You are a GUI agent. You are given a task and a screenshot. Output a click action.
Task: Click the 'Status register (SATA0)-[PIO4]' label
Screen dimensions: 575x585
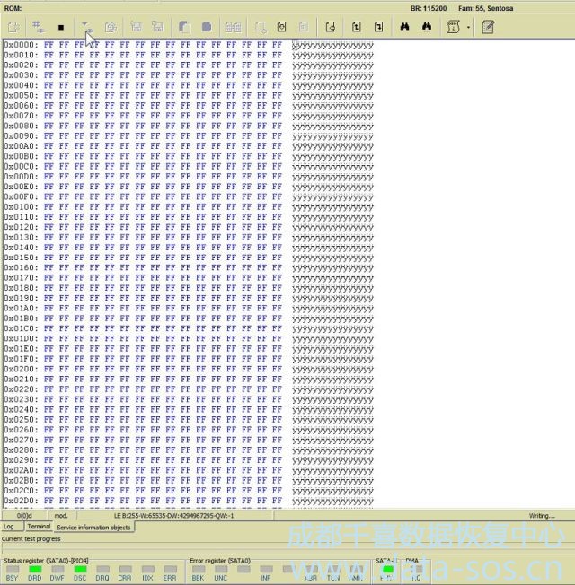tap(46, 561)
